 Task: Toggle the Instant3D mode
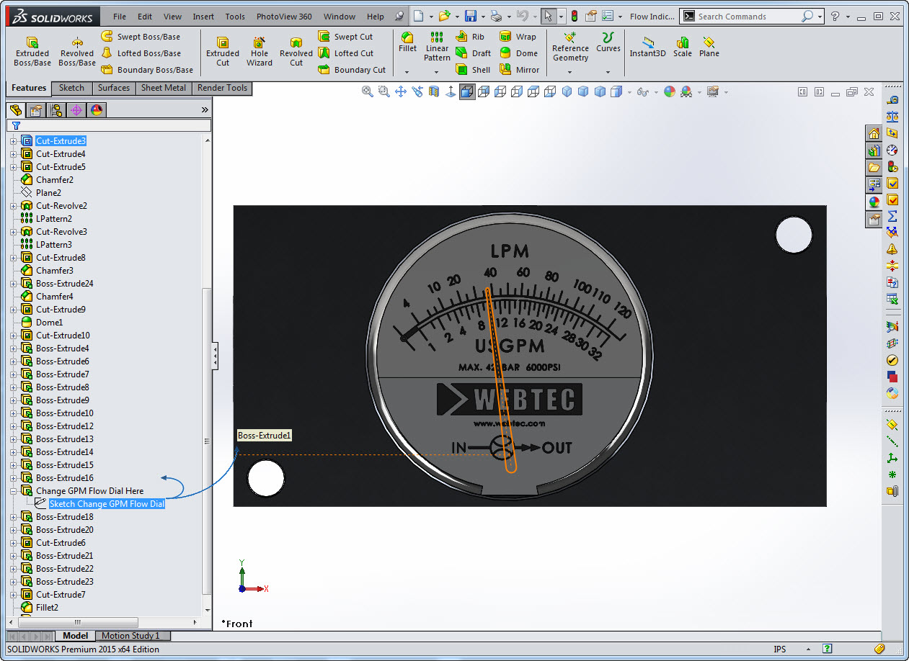647,47
